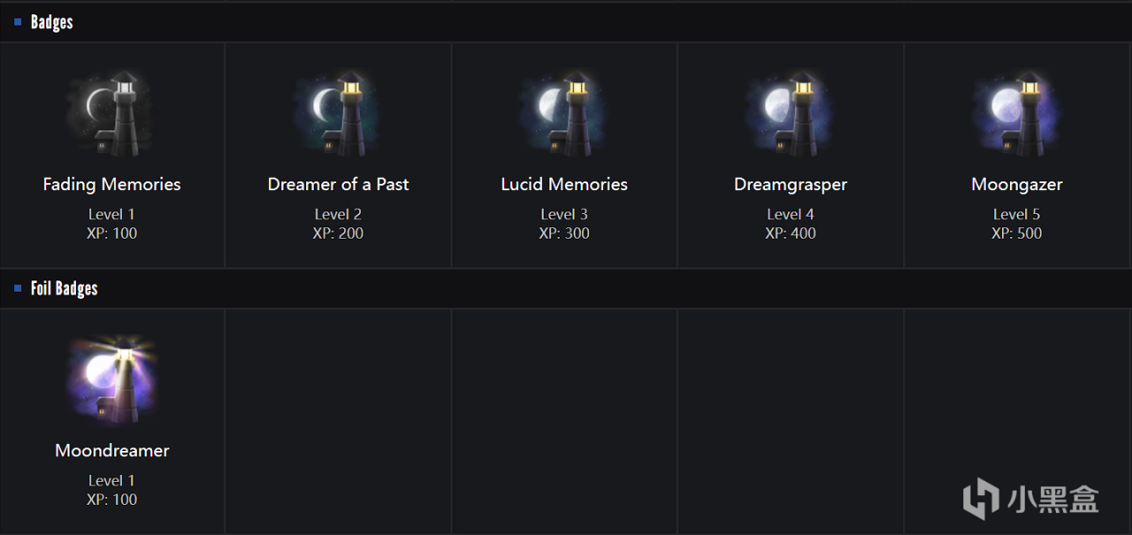This screenshot has width=1132, height=535.
Task: Click the Moongazer lighthouse badge icon
Action: click(x=1017, y=114)
